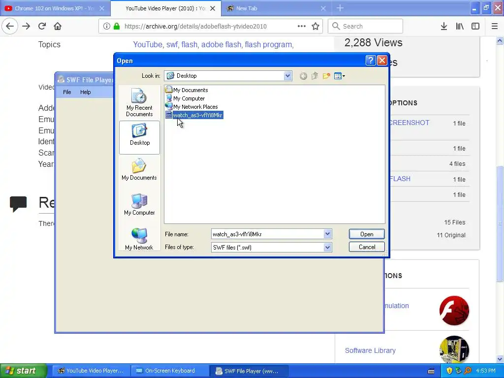
Task: Click the 2,288 Views text
Action: [x=373, y=42]
